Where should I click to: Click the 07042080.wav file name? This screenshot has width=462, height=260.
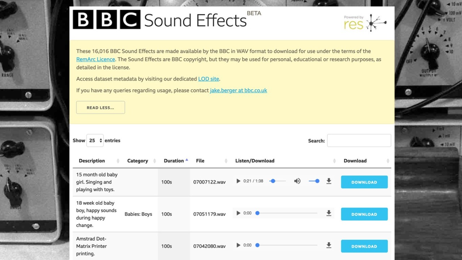[209, 246]
